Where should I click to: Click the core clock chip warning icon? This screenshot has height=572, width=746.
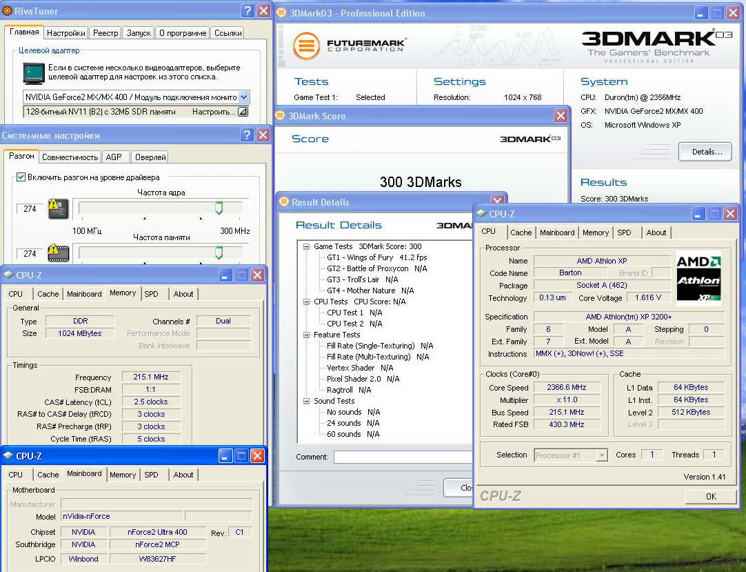[59, 208]
